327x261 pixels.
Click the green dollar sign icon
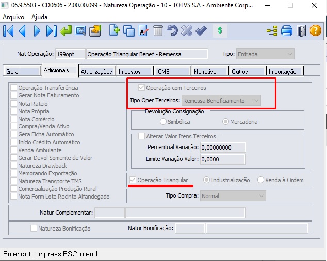pyautogui.click(x=220, y=30)
